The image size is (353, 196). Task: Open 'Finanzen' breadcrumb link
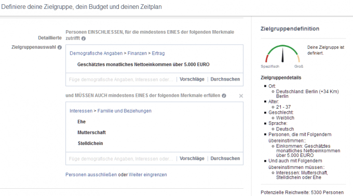137,54
